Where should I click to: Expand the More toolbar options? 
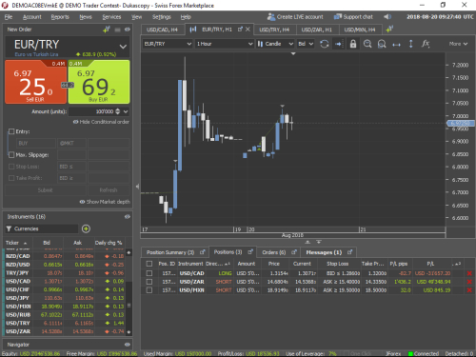click(x=458, y=44)
